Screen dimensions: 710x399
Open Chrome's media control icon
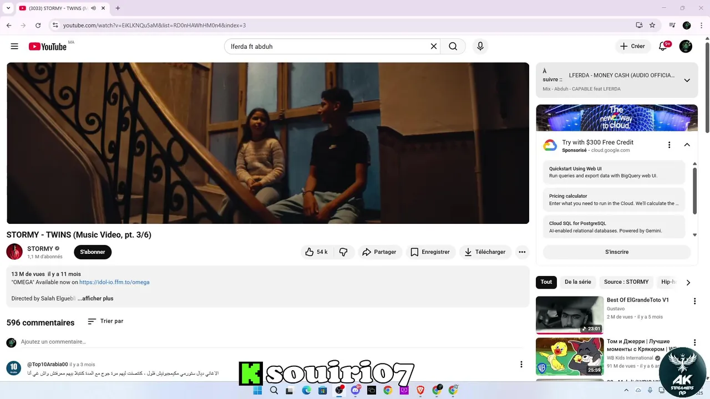point(672,25)
